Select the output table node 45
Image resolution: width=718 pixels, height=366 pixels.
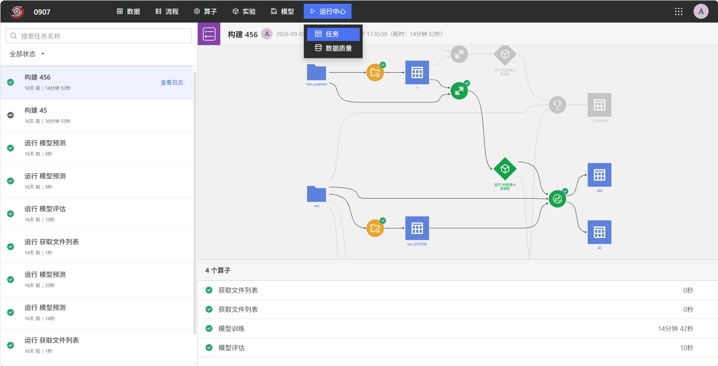click(599, 232)
